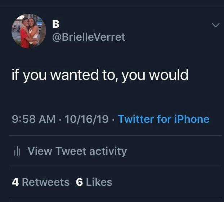Screen dimensions: 224x202
Task: Tap the like count number 6
Action: coord(80,182)
